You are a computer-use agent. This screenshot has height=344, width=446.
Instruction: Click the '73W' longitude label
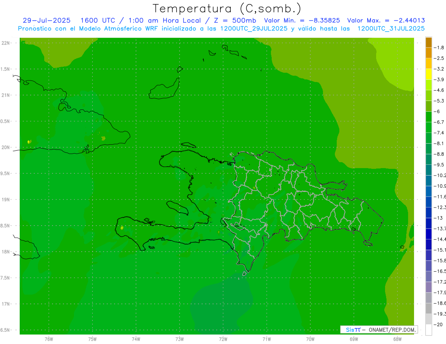coord(180,339)
